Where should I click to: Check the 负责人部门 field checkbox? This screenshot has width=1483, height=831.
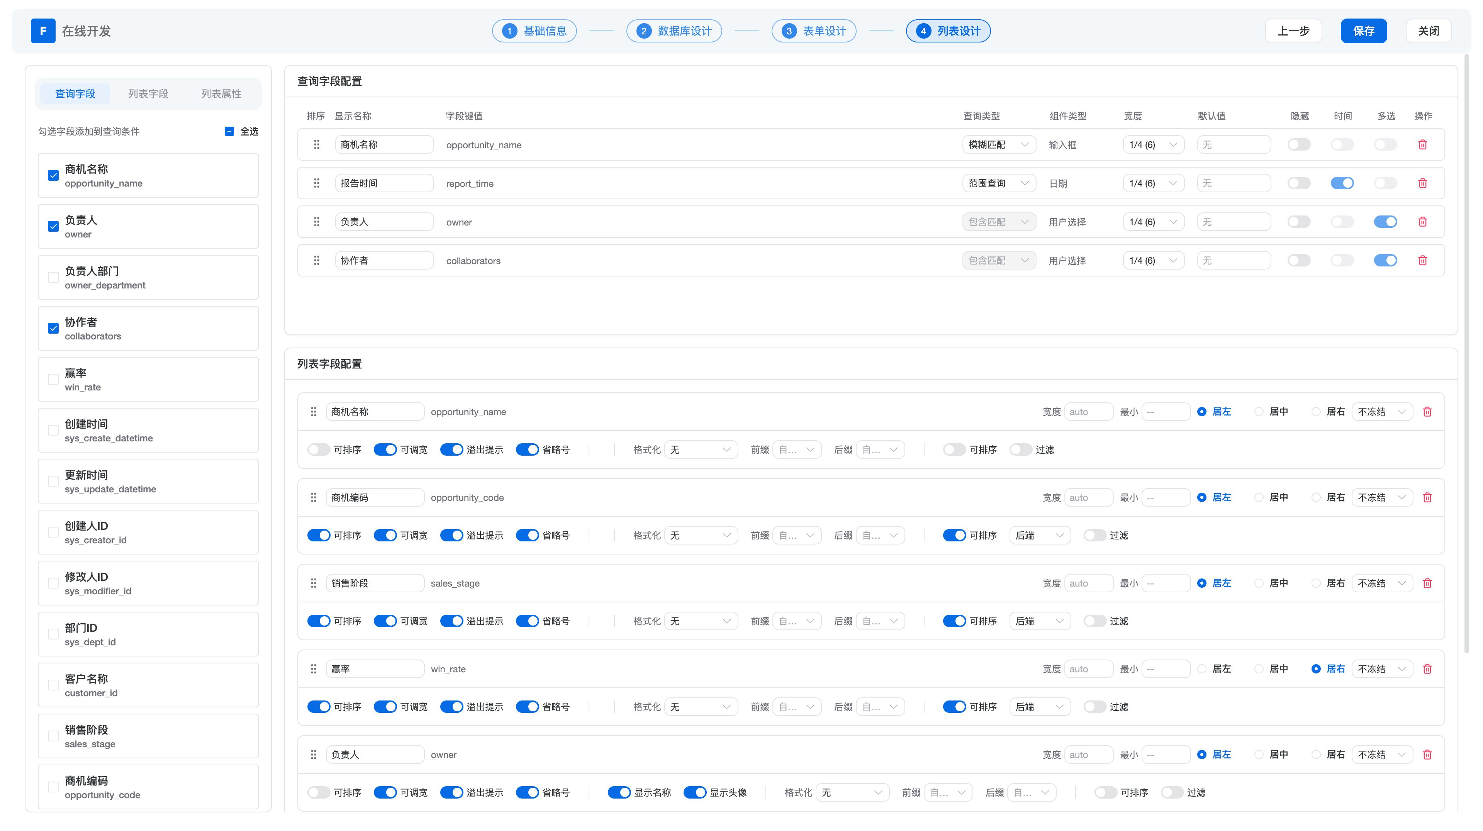pyautogui.click(x=53, y=277)
